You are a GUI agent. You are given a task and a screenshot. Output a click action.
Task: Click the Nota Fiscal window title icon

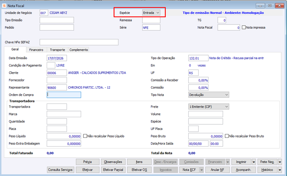[x=4, y=6]
